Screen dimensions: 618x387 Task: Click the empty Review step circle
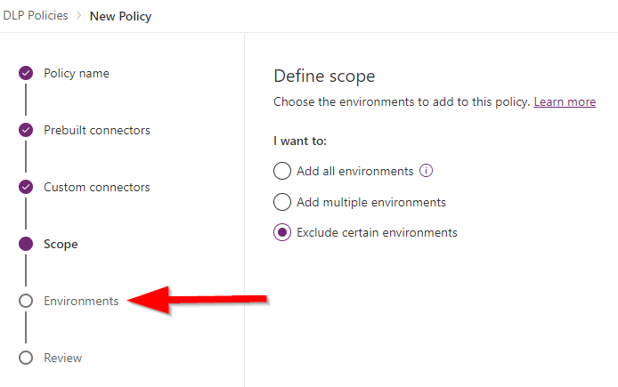pos(26,358)
